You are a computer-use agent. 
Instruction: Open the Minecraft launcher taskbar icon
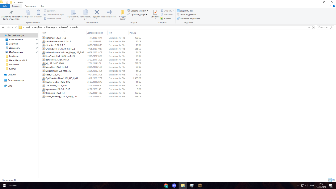(x=200, y=186)
